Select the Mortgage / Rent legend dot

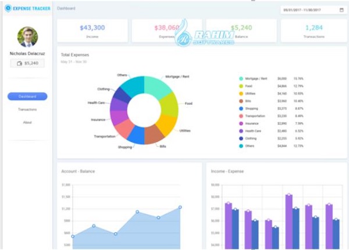(241, 78)
